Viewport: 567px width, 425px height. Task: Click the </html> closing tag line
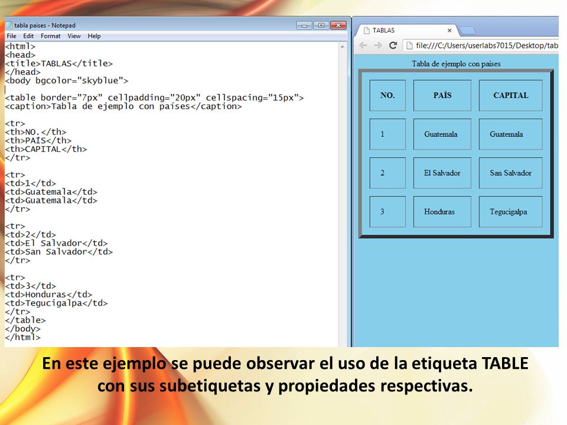[x=23, y=337]
